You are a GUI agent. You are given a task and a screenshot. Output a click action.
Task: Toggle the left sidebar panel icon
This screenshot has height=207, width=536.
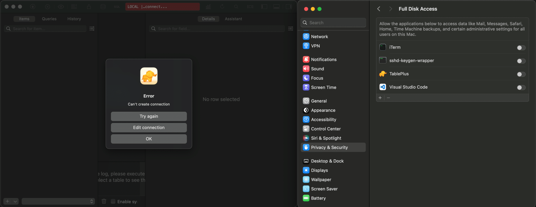264,7
